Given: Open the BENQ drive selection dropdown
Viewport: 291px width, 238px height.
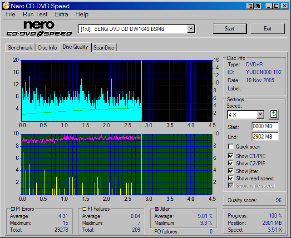Looking at the screenshot, I should coord(191,29).
